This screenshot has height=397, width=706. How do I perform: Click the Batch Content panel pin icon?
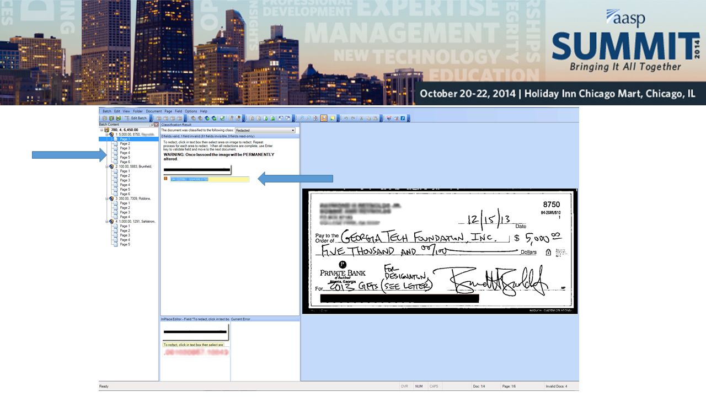coord(151,125)
